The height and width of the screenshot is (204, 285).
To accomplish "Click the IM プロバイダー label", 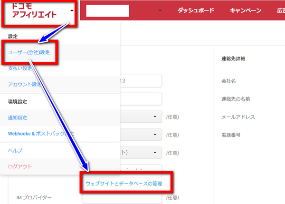I will [x=34, y=197].
